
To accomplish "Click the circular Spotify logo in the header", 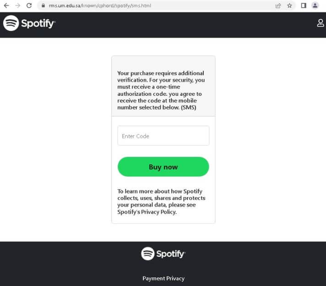I will pyautogui.click(x=11, y=23).
